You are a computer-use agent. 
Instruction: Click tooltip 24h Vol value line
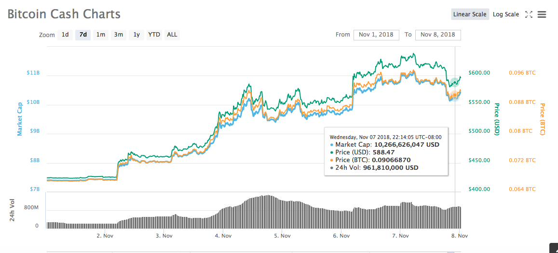[374, 168]
